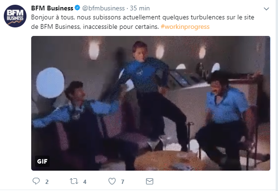This screenshot has width=278, height=191.
Task: Open tweet permalink via 35 min timestamp
Action: coord(140,8)
